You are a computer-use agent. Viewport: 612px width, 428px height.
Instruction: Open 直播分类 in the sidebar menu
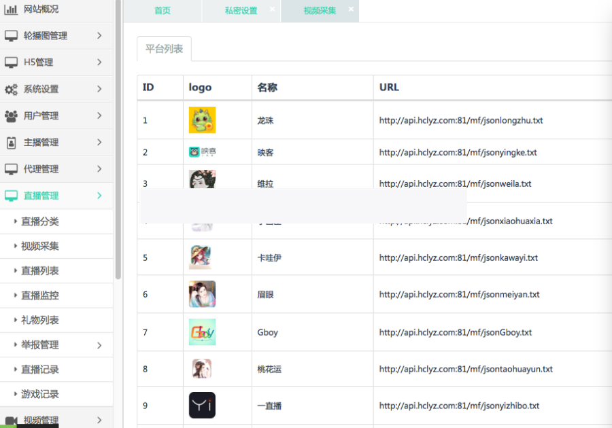point(37,221)
